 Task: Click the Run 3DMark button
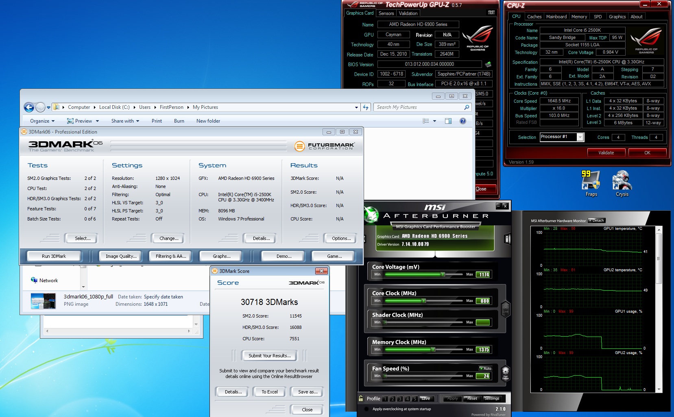tap(54, 256)
